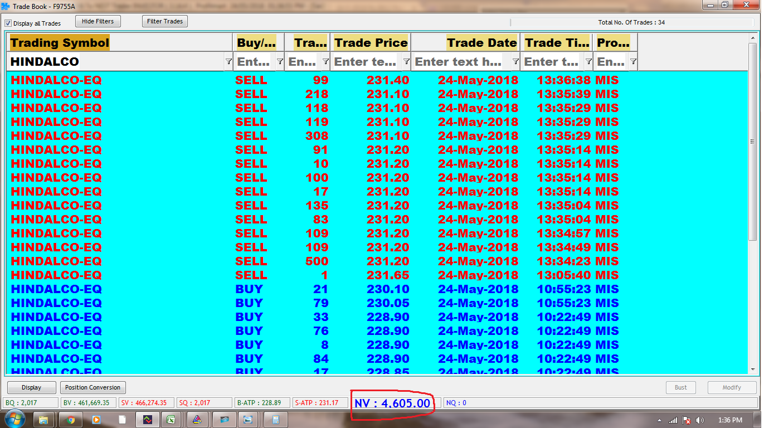Screen dimensions: 769x428
Task: Click the HINDALCO symbol filter field
Action: [116, 61]
